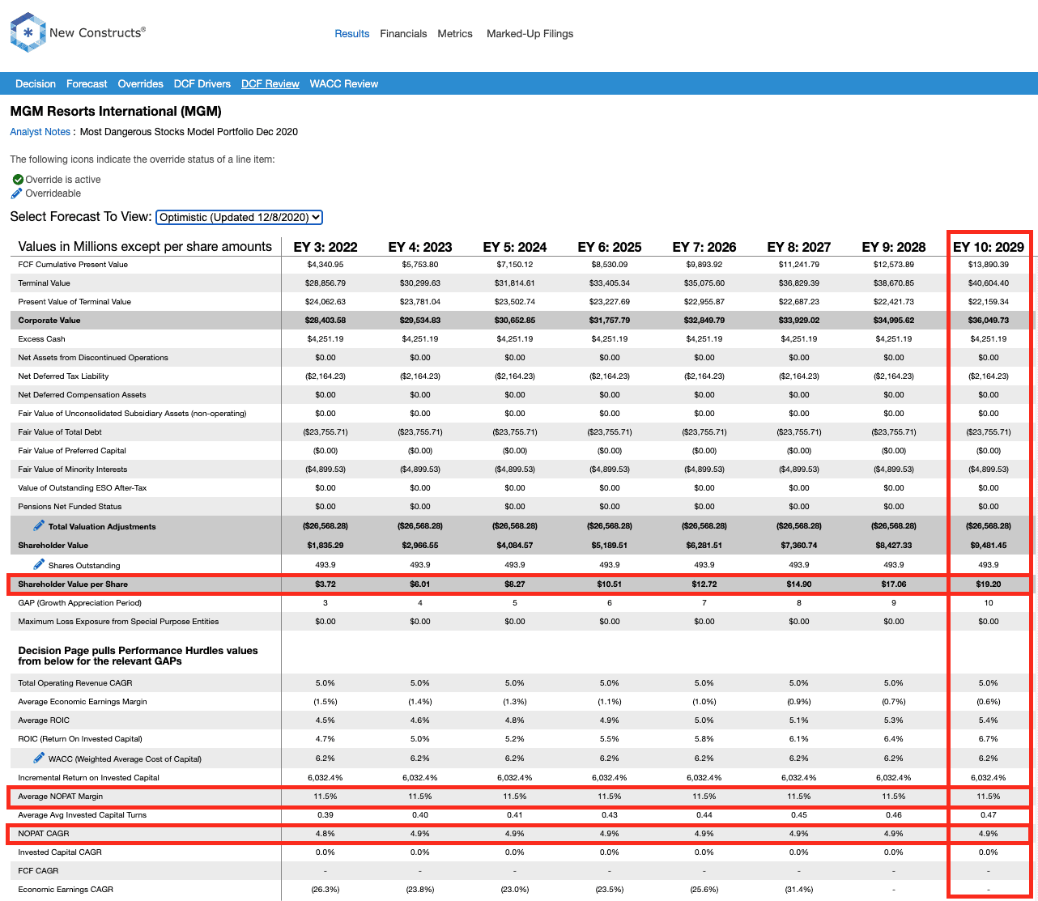
Task: Click ROIC 6.7% value for EY 10
Action: (x=989, y=739)
